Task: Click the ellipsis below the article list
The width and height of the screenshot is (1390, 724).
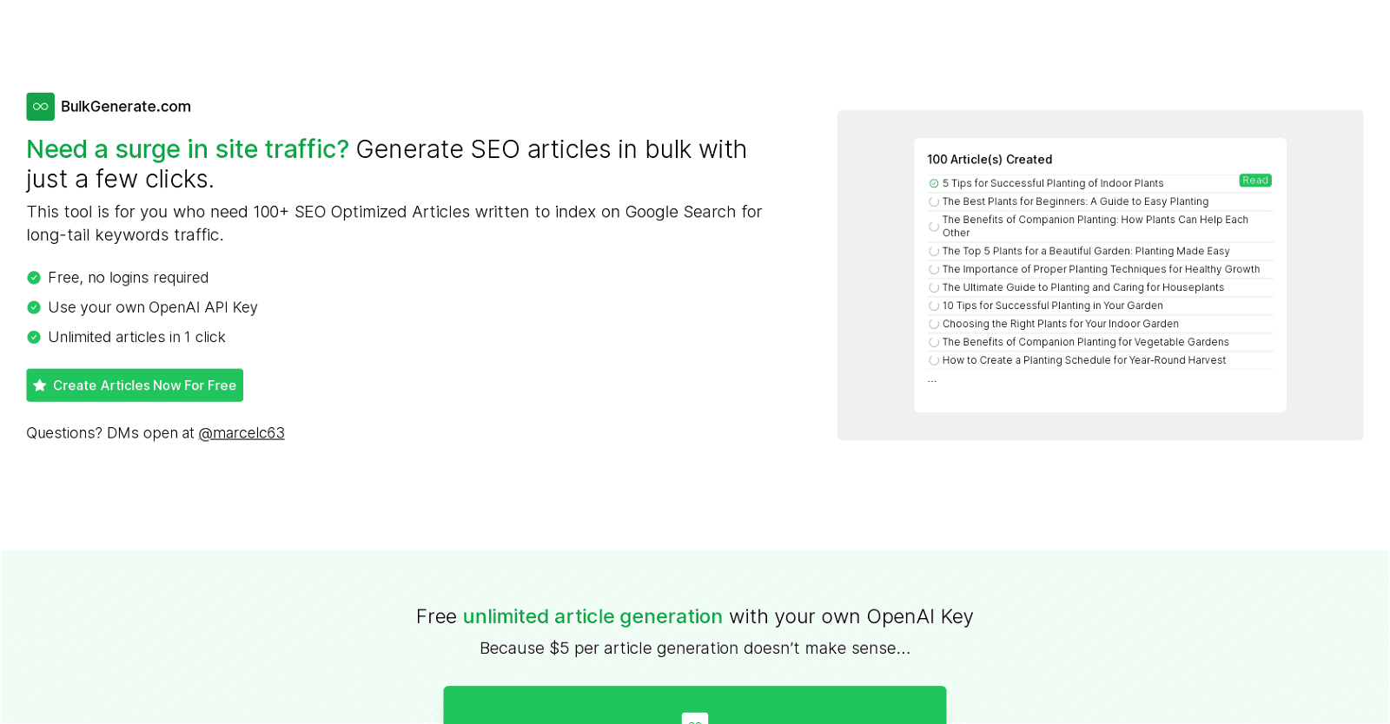Action: (x=932, y=380)
